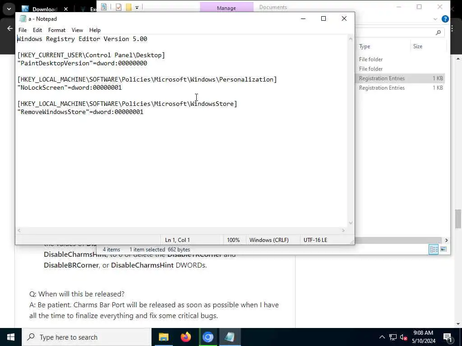462x346 pixels.
Task: Close the Download browser tab
Action: pyautogui.click(x=66, y=9)
